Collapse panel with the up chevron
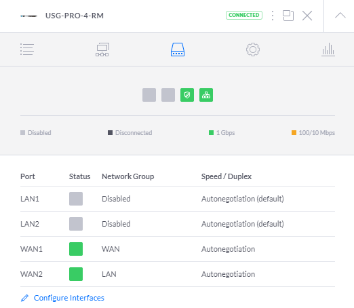Screen dimensions: 354x308 point(340,16)
